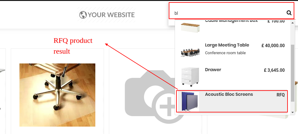Click the globe icon in website logo
This screenshot has height=134, width=298.
click(x=83, y=15)
